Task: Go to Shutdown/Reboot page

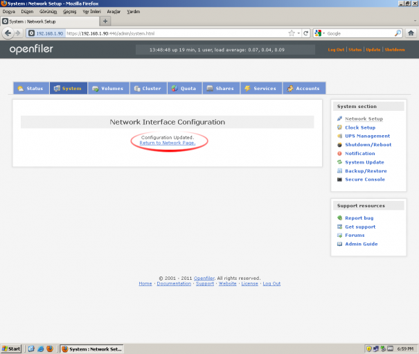Action: coord(368,145)
